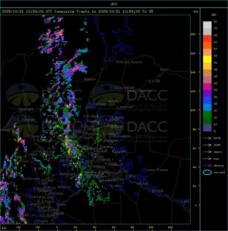The height and width of the screenshot is (231, 228).
Task: Click the C_Chilenos map label
Action: pyautogui.click(x=26, y=120)
